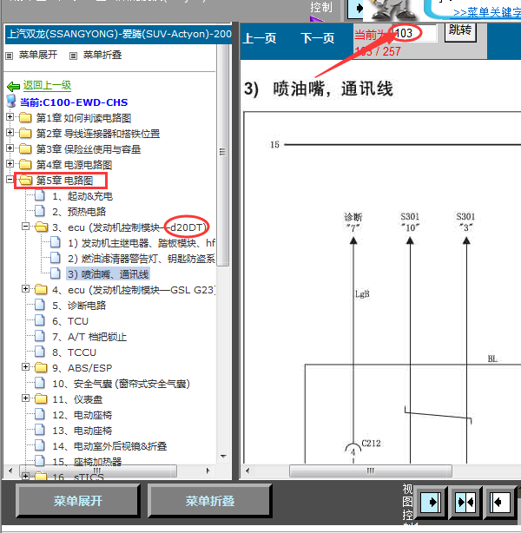The height and width of the screenshot is (533, 521).
Task: Click page icon of 2) 燃油滤清器警告灯
Action: click(x=56, y=258)
